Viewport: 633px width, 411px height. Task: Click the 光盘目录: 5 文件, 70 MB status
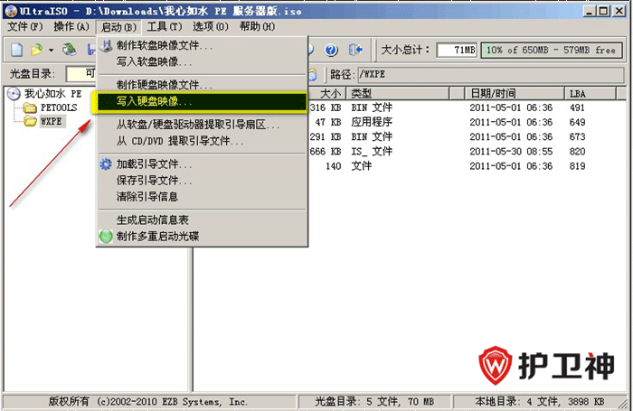[374, 402]
